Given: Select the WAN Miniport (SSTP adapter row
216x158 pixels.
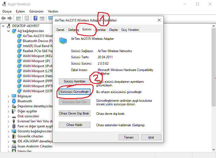Looking at the screenshot, I should click(35, 91).
